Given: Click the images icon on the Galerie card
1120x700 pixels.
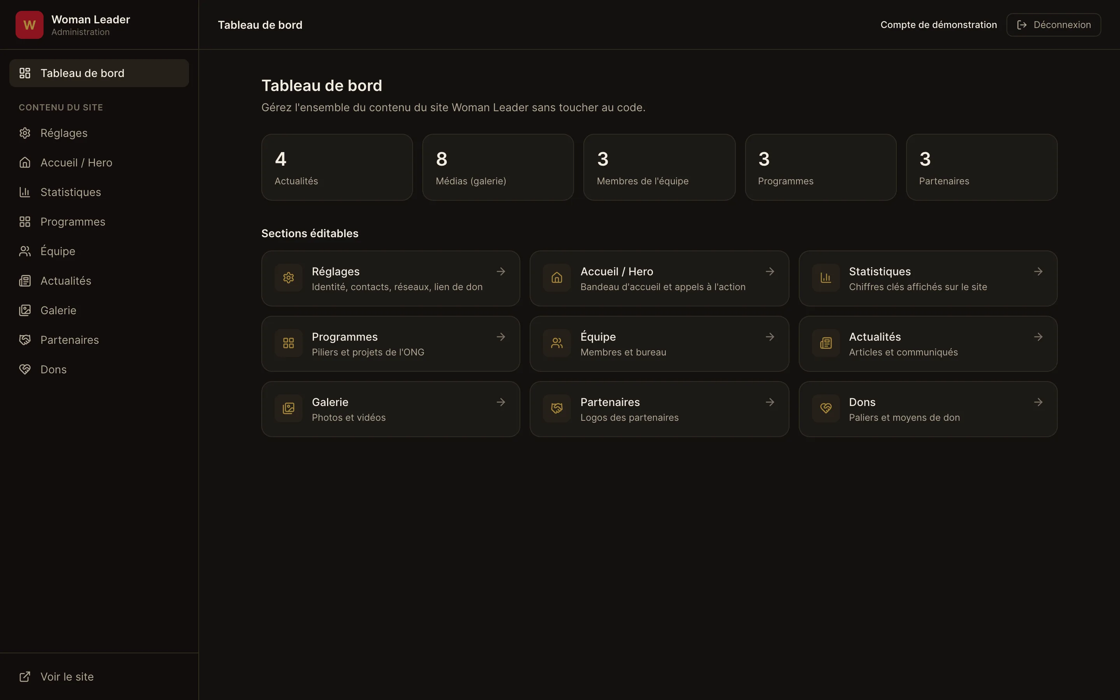Looking at the screenshot, I should pyautogui.click(x=288, y=408).
